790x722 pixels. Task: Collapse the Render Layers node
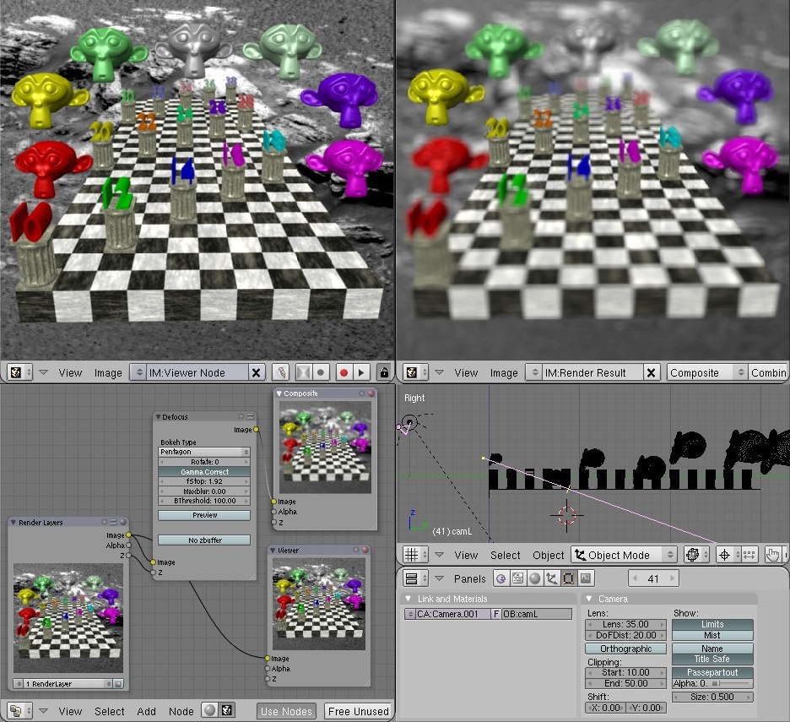click(x=14, y=523)
